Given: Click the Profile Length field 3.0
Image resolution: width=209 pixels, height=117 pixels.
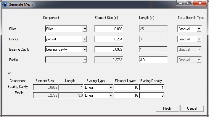Looking at the screenshot, I should 153,60.
